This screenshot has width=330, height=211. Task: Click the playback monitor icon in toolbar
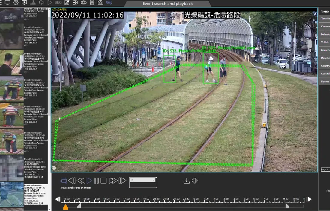pos(24,3)
